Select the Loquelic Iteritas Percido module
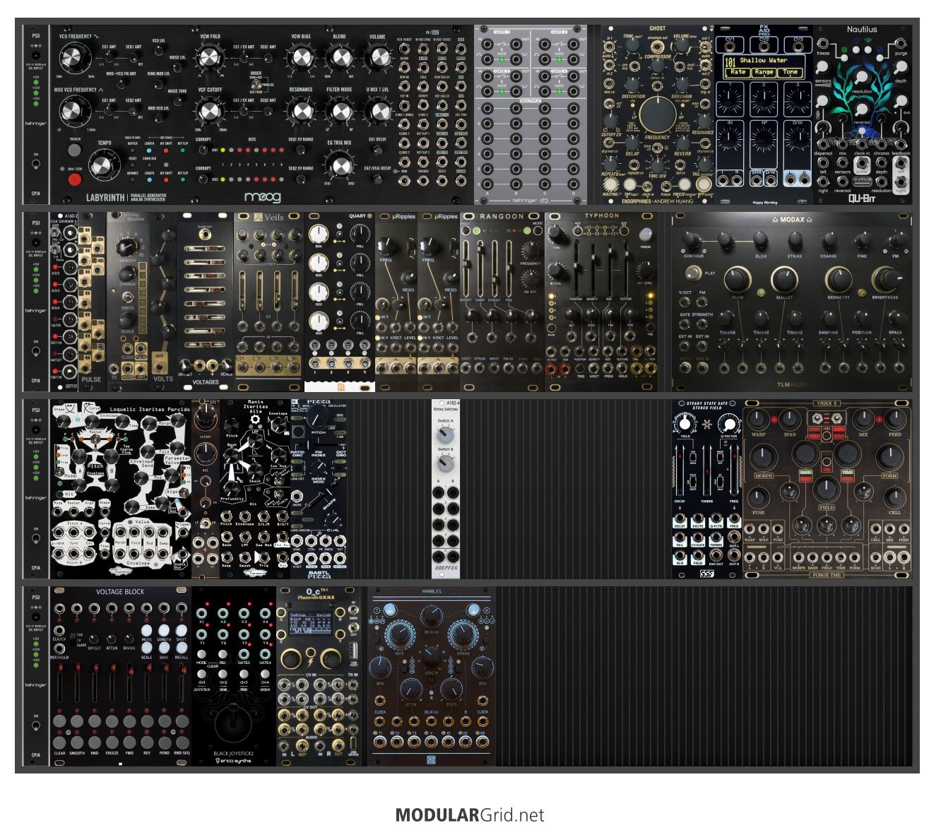Viewport: 941px width, 830px height. (121, 489)
